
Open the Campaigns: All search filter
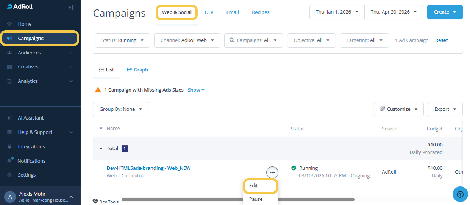(253, 40)
